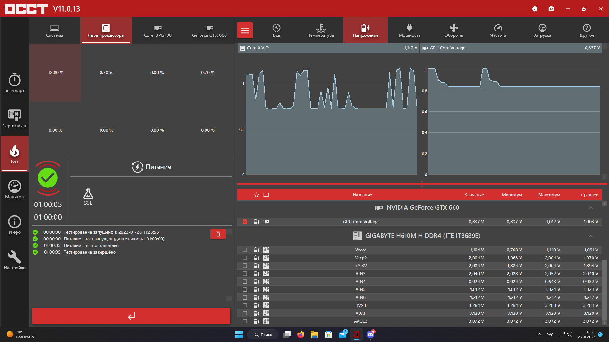Check the Vcore row checkbox
609x342 pixels.
(245, 250)
